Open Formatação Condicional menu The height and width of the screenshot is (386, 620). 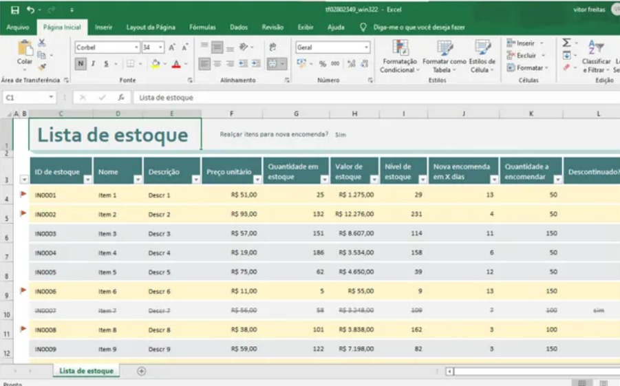pos(400,56)
